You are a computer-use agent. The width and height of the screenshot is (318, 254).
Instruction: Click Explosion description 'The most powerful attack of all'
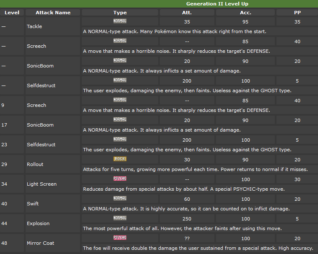(121, 228)
